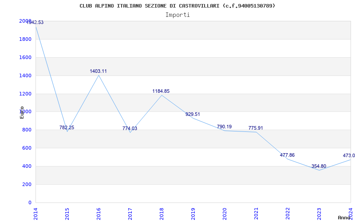Click the 600 y-axis tick label
This screenshot has height=222, width=355.
tap(27, 148)
